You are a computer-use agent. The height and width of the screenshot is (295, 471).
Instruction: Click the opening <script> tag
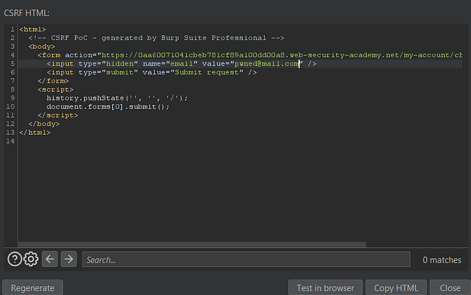click(55, 90)
